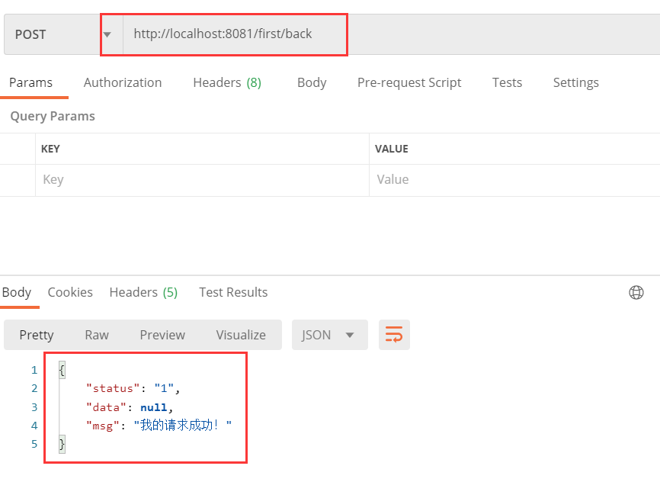Image resolution: width=660 pixels, height=482 pixels.
Task: Click line number 3 in response gutter
Action: 34,406
